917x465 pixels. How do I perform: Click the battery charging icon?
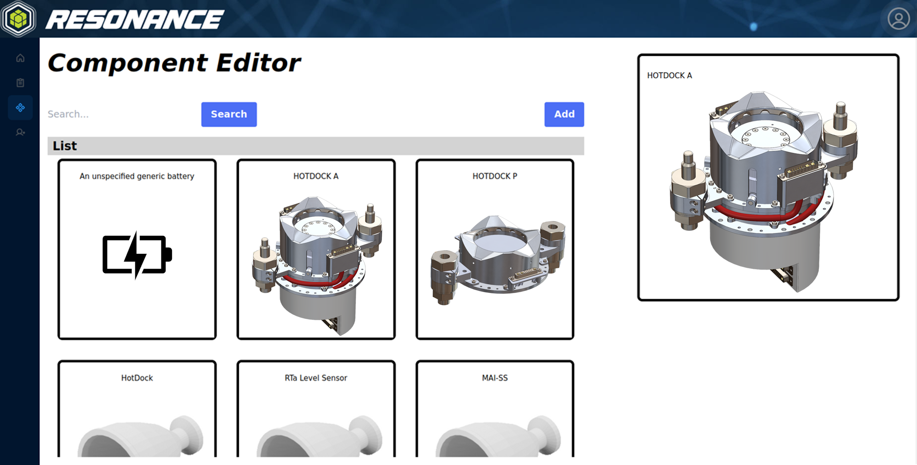click(137, 255)
